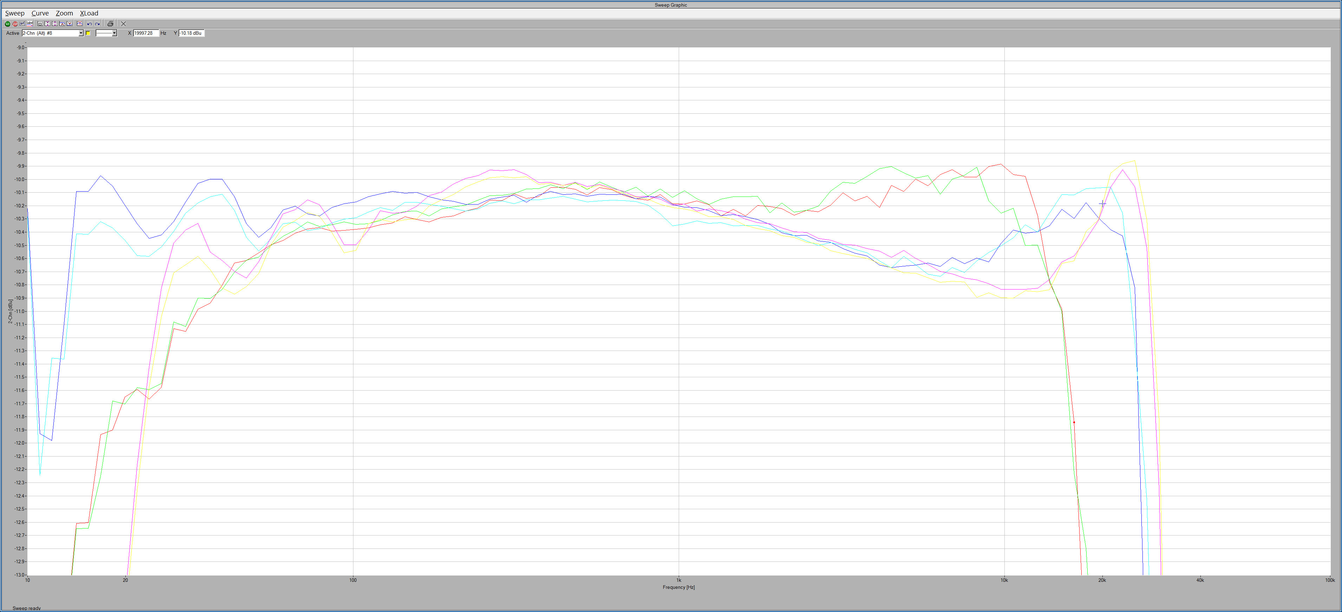Click the Sweep Graphic title bar
The width and height of the screenshot is (1342, 612).
671,5
